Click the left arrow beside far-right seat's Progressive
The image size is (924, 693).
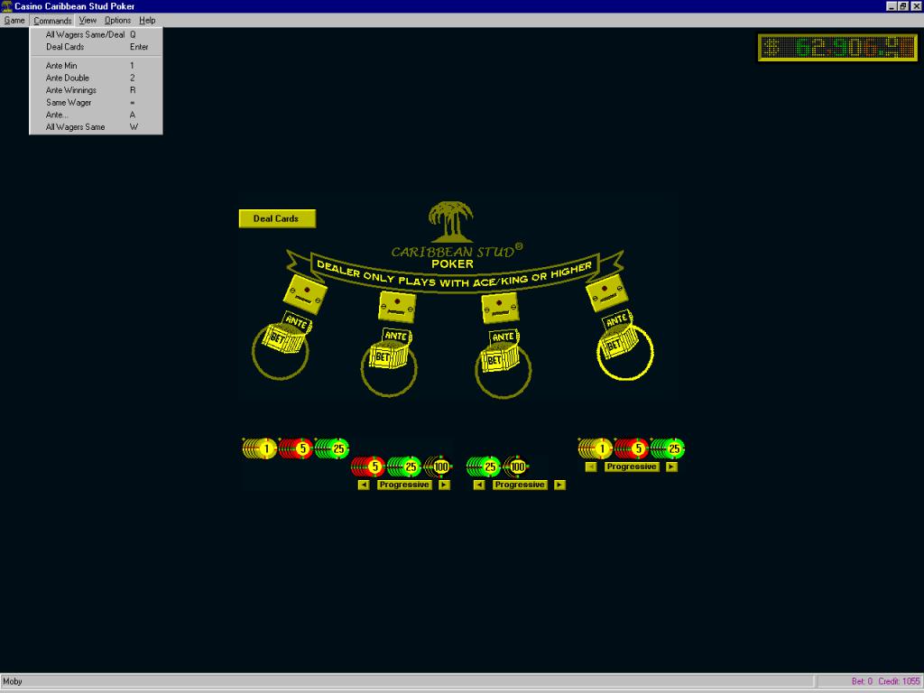pyautogui.click(x=591, y=467)
